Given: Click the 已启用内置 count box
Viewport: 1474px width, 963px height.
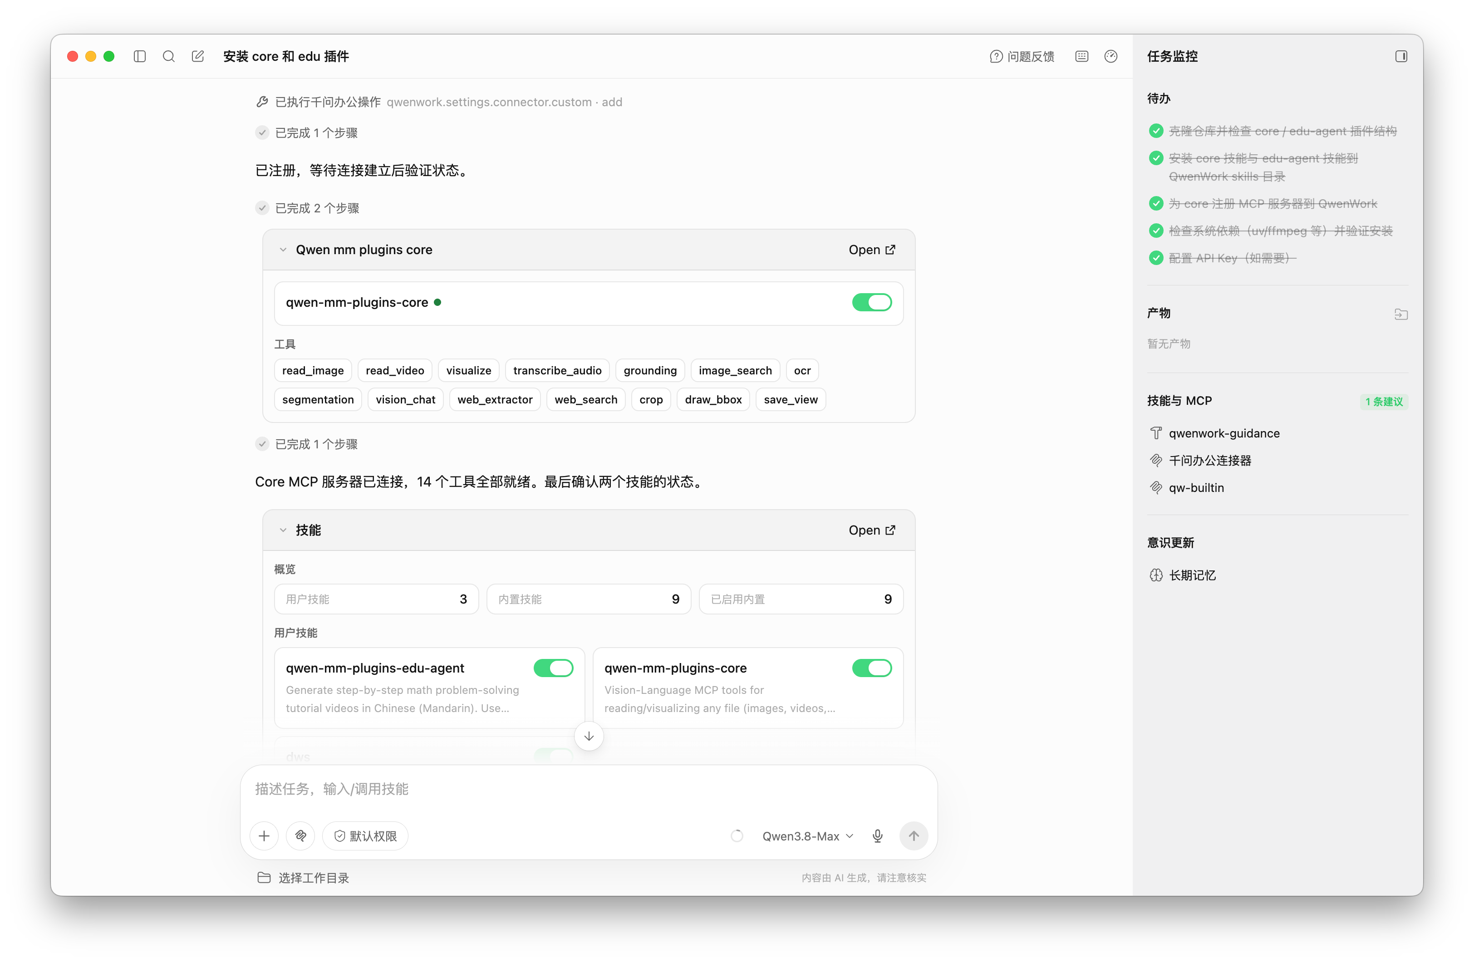Looking at the screenshot, I should coord(801,599).
